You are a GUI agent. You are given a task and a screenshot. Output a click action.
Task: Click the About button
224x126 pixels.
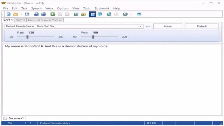pyautogui.click(x=168, y=26)
